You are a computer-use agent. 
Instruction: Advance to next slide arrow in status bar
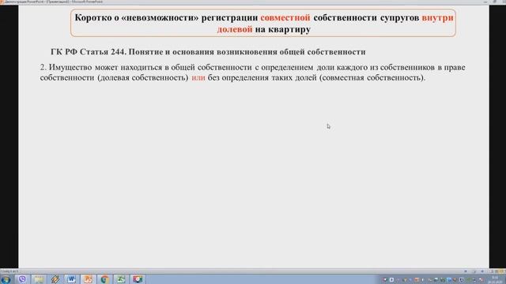[482, 271]
